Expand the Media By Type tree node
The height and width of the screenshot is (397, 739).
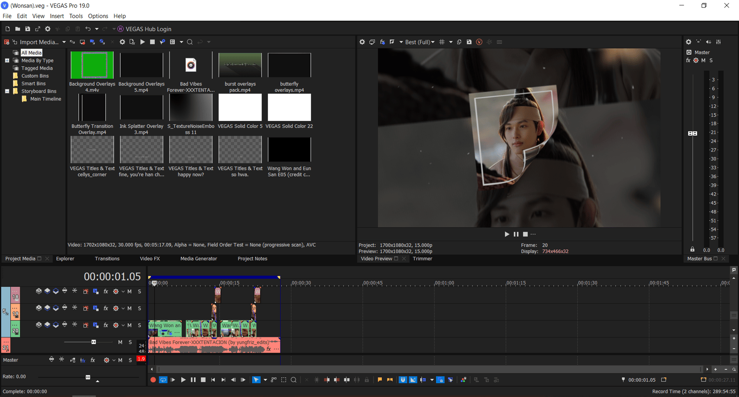(7, 61)
